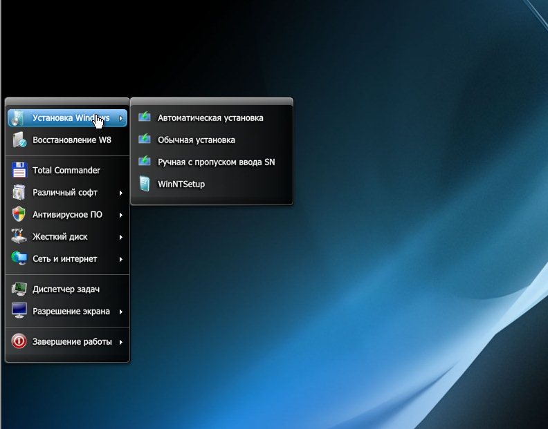Image resolution: width=548 pixels, height=429 pixels.
Task: Click the Установка Windows disc icon
Action: (x=19, y=118)
